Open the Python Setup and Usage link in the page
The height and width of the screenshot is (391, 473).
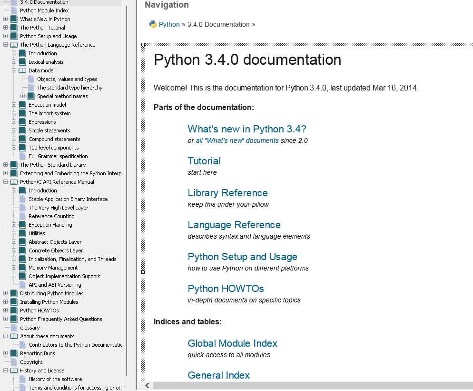click(243, 257)
